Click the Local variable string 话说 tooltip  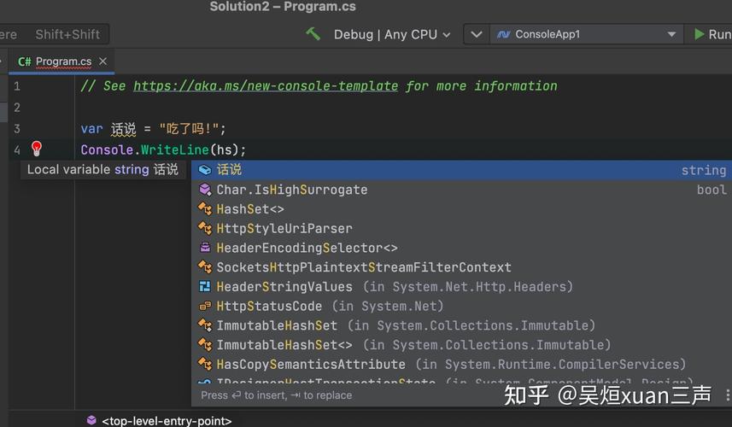(102, 169)
